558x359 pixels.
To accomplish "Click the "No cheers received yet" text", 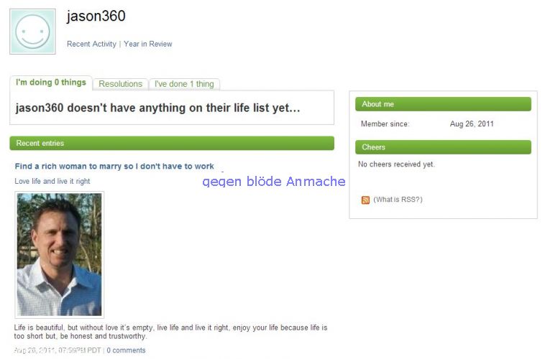I will [396, 164].
